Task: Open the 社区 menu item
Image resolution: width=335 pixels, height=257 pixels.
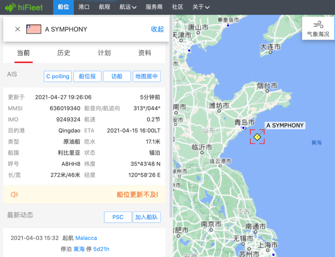Action: [x=177, y=7]
